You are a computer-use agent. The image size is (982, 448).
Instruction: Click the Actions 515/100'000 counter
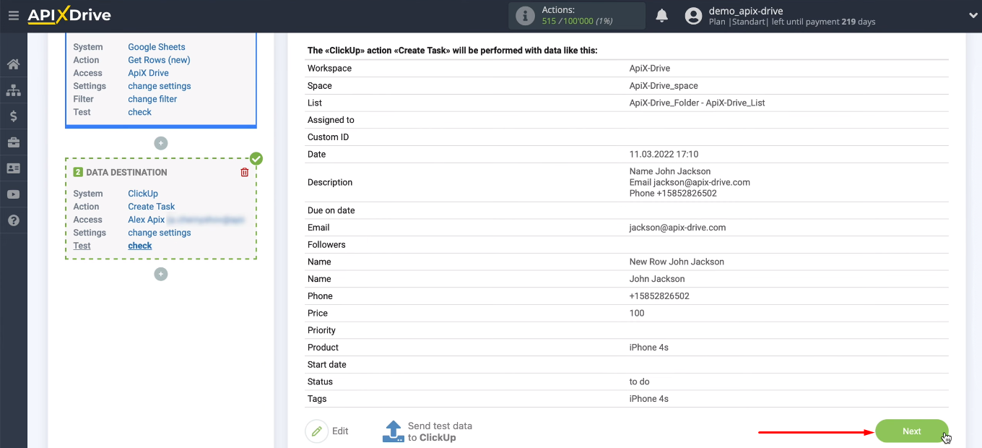point(578,16)
